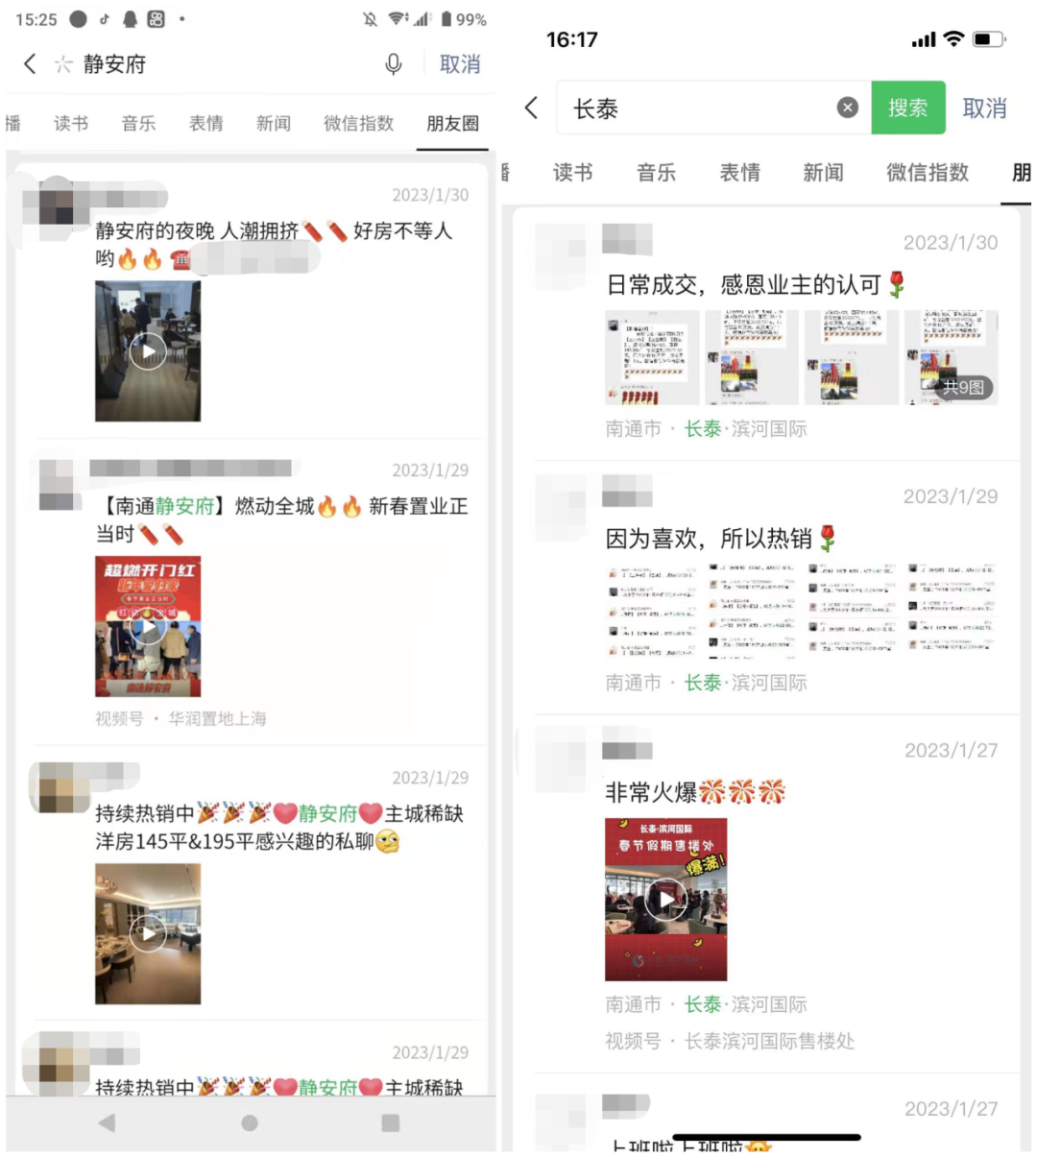Select the 朋友圈 tab in the left screen
This screenshot has width=1037, height=1157.
[x=452, y=123]
